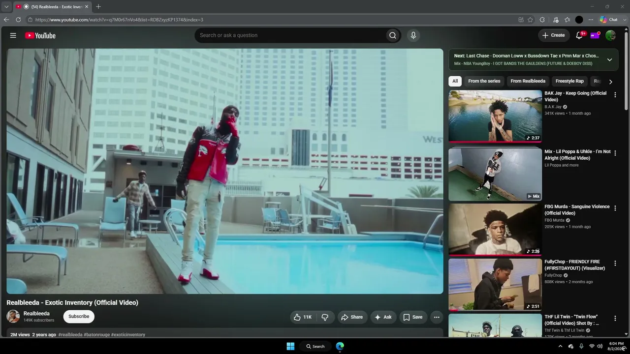630x354 pixels.
Task: Click the Ask button
Action: pyautogui.click(x=383, y=317)
